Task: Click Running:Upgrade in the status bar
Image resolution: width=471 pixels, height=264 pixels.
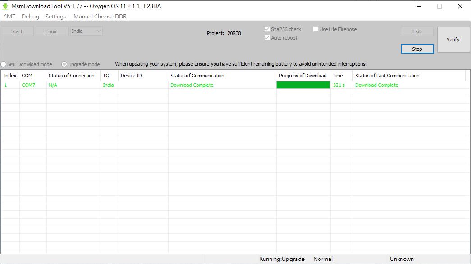Action: coord(282,259)
